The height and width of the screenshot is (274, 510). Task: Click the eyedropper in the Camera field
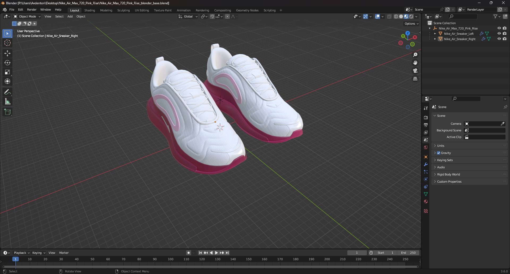coord(503,124)
